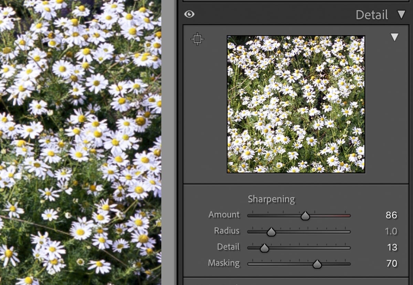This screenshot has height=285, width=413.
Task: Click the Sharpening section title
Action: (271, 199)
